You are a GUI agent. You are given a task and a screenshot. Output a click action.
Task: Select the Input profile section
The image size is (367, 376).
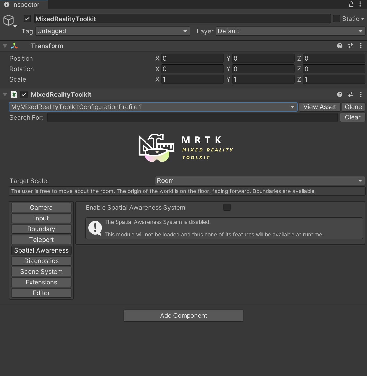41,218
